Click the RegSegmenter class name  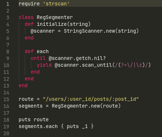click(x=54, y=17)
